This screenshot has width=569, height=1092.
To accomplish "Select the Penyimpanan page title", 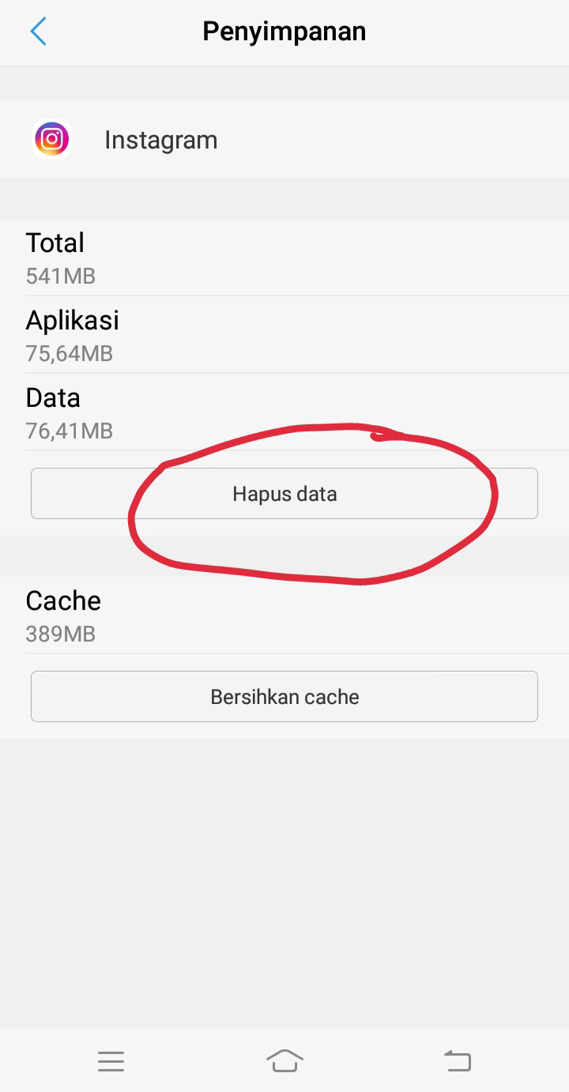I will click(284, 32).
